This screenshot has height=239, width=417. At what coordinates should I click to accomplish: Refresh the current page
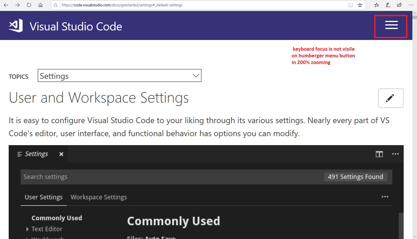[29, 5]
